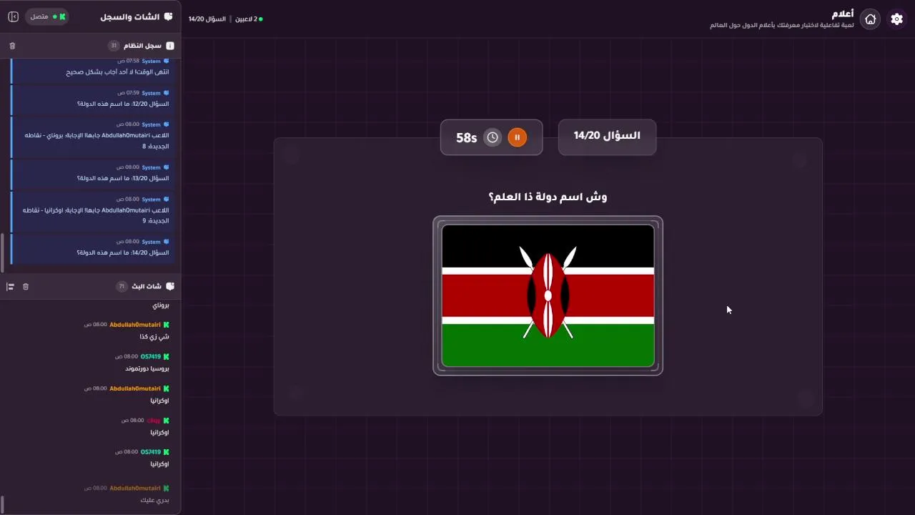Clear the stream chat with trash icon
This screenshot has height=515, width=915.
coord(26,287)
